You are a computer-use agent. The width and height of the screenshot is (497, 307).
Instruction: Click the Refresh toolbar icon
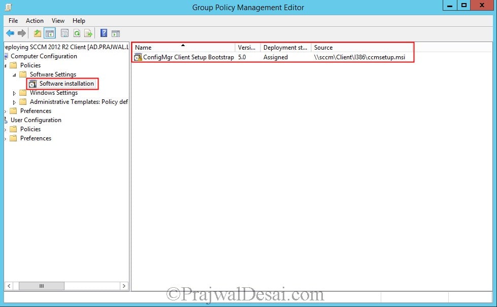click(x=77, y=33)
